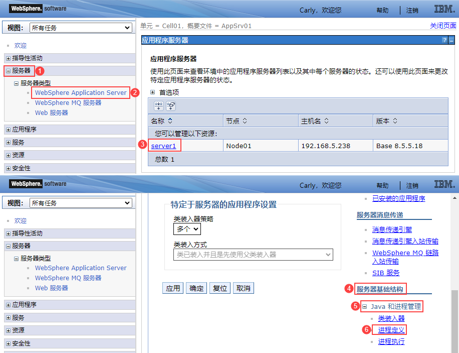
Task: Click the IBM logo in the lower console header
Action: [x=444, y=184]
